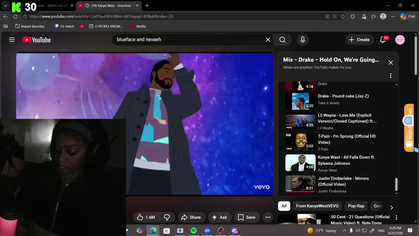The image size is (419, 236).
Task: Open browser Settings and more menu
Action: [392, 16]
